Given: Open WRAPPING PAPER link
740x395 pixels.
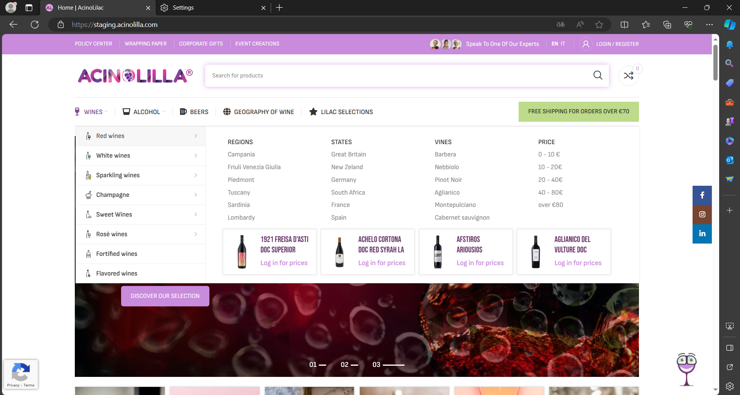Looking at the screenshot, I should (146, 44).
